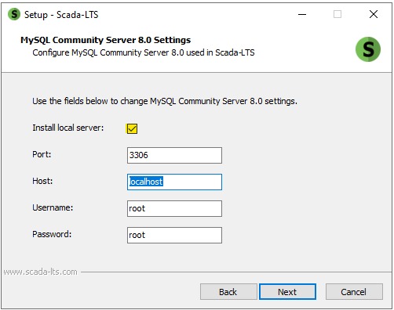Click the 'Username:' label
The height and width of the screenshot is (310, 394).
pos(53,207)
